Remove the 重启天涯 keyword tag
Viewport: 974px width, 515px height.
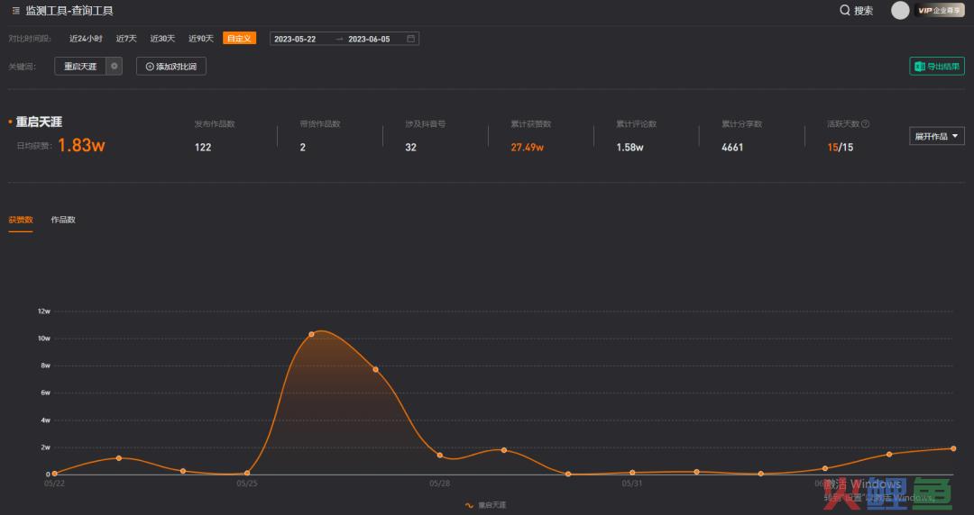coord(114,67)
